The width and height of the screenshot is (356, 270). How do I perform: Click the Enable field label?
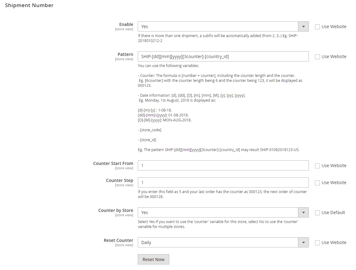(x=126, y=24)
